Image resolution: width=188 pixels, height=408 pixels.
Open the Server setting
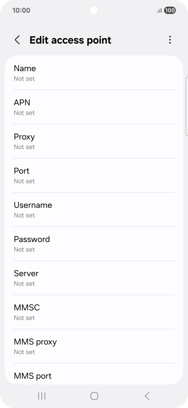(x=94, y=278)
